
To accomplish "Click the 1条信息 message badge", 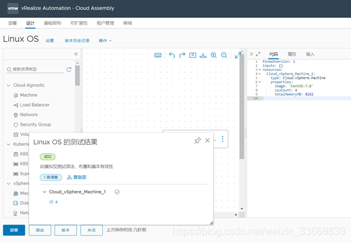I will pyautogui.click(x=51, y=178).
